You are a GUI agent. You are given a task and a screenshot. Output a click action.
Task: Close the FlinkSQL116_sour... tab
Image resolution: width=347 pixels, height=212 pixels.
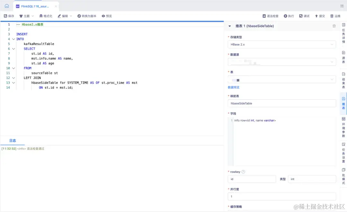point(56,6)
